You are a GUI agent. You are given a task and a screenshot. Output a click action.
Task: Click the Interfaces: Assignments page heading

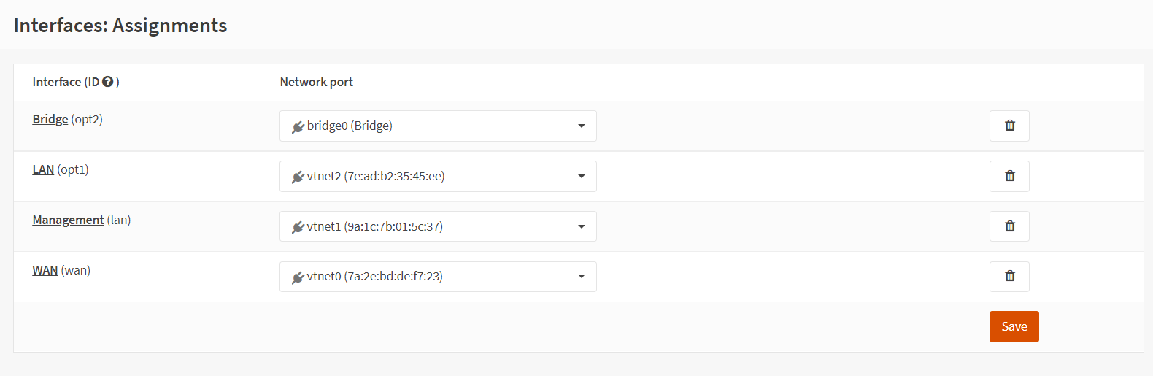pos(120,26)
